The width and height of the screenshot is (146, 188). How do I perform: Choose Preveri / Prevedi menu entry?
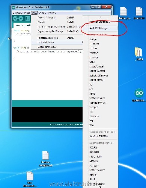coord(57,18)
